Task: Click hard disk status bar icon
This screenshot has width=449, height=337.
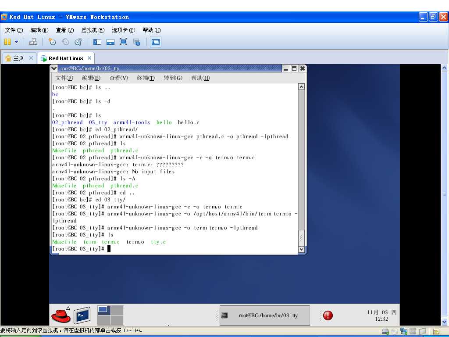Action: coord(385,332)
